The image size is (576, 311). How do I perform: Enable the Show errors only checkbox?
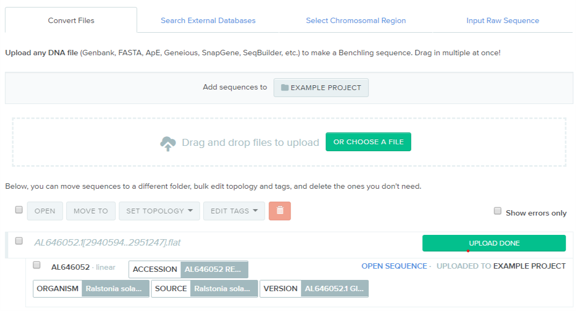[x=498, y=211]
